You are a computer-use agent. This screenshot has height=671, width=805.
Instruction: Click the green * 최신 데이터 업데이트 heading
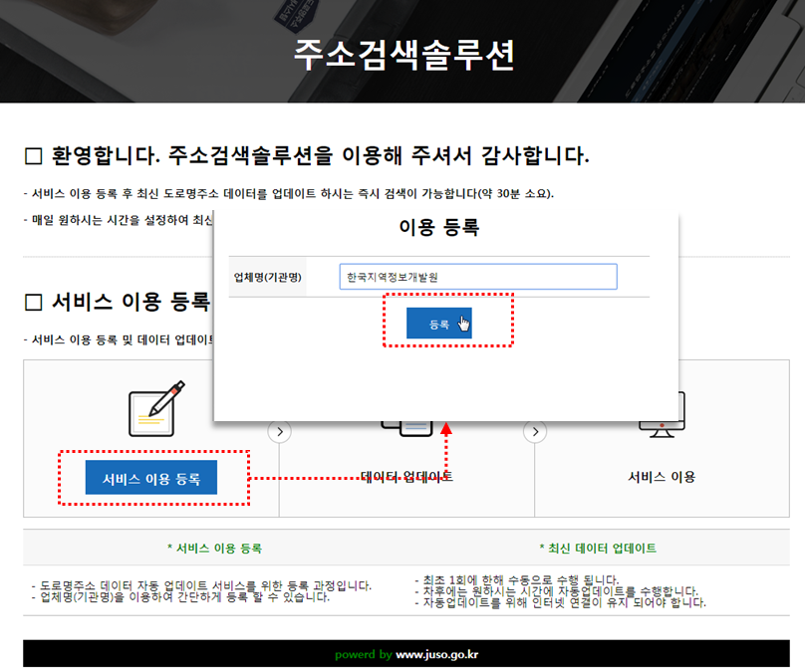[x=598, y=549]
